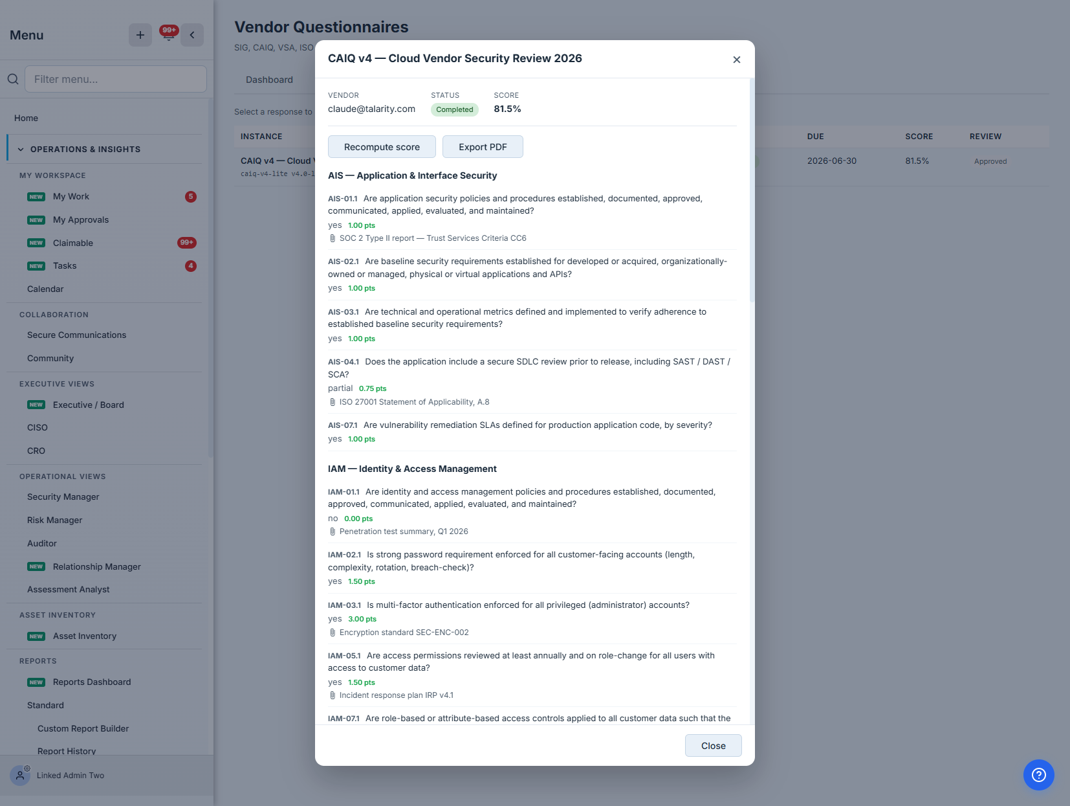Viewport: 1070px width, 806px height.
Task: Open My Approvals in sidebar
Action: [x=81, y=220]
